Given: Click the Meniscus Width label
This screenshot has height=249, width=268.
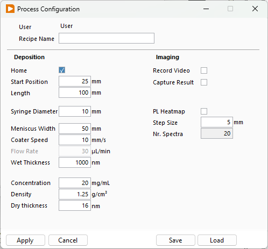Looking at the screenshot, I should 33,129.
